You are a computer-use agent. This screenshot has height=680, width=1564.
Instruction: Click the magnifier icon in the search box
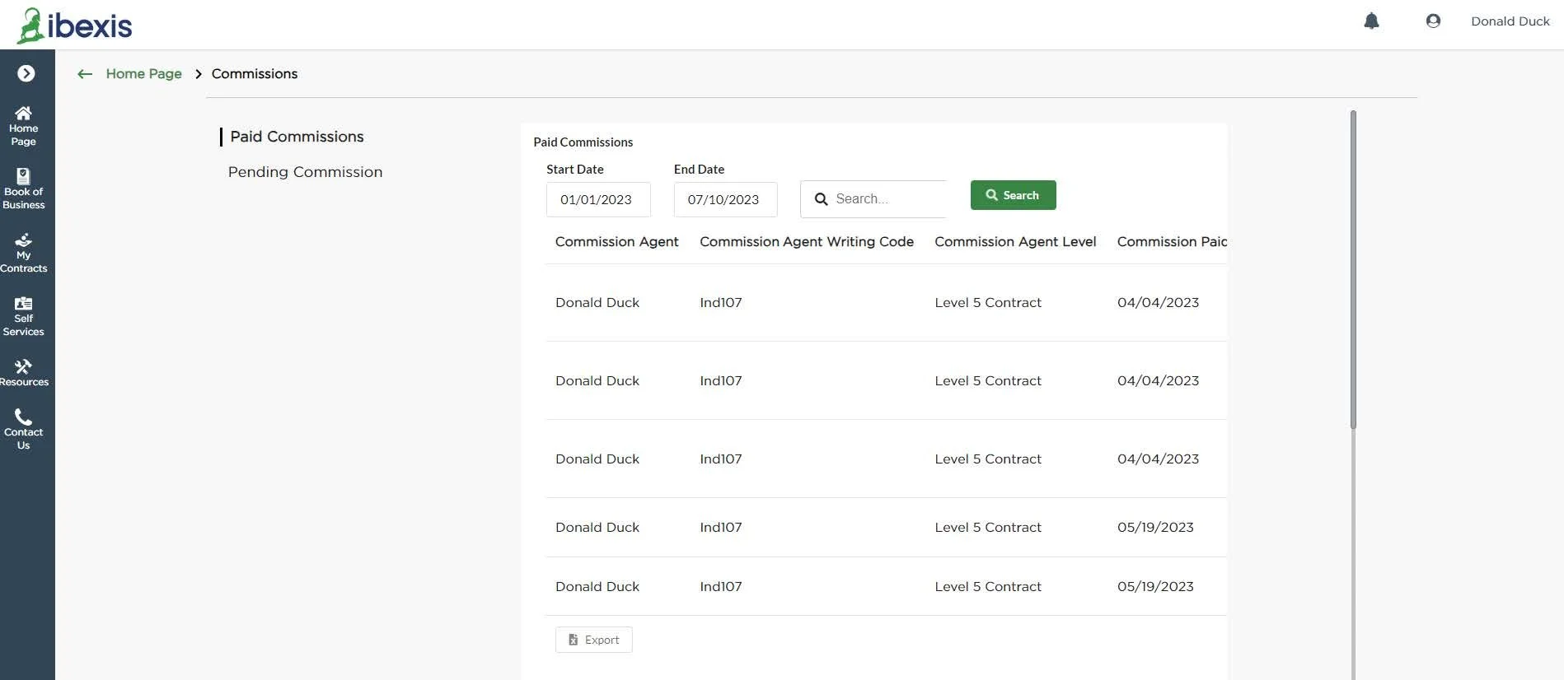coord(822,199)
